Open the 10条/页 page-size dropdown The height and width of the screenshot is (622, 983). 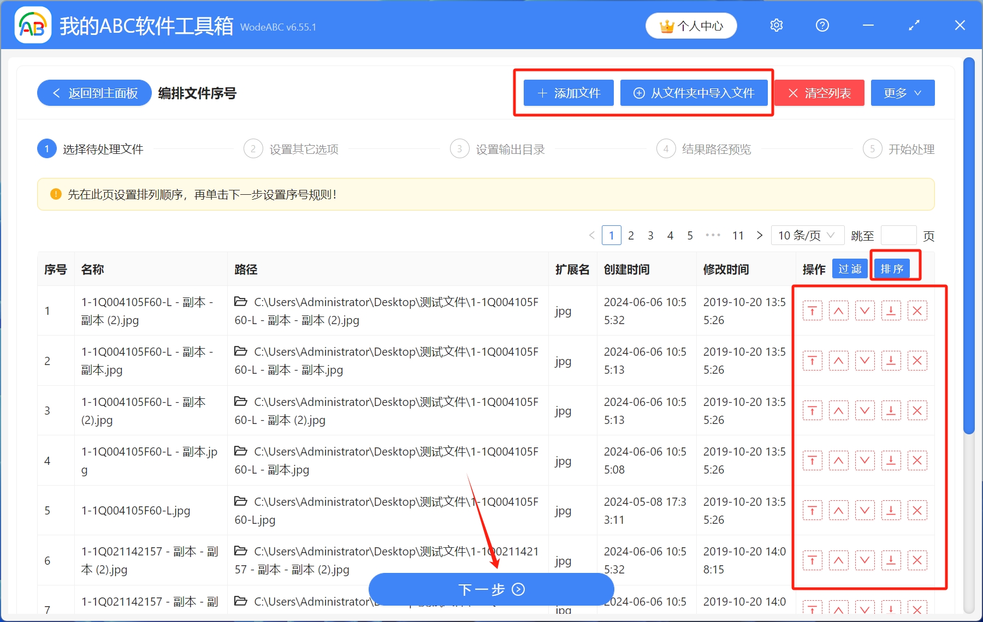(x=807, y=235)
